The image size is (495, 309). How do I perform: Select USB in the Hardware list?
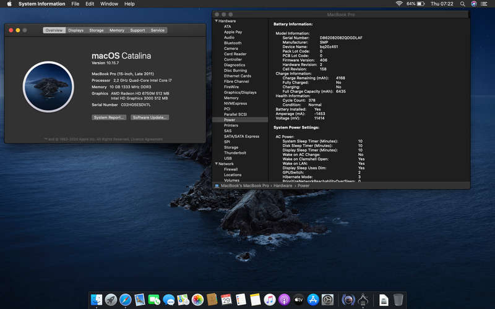tap(228, 158)
